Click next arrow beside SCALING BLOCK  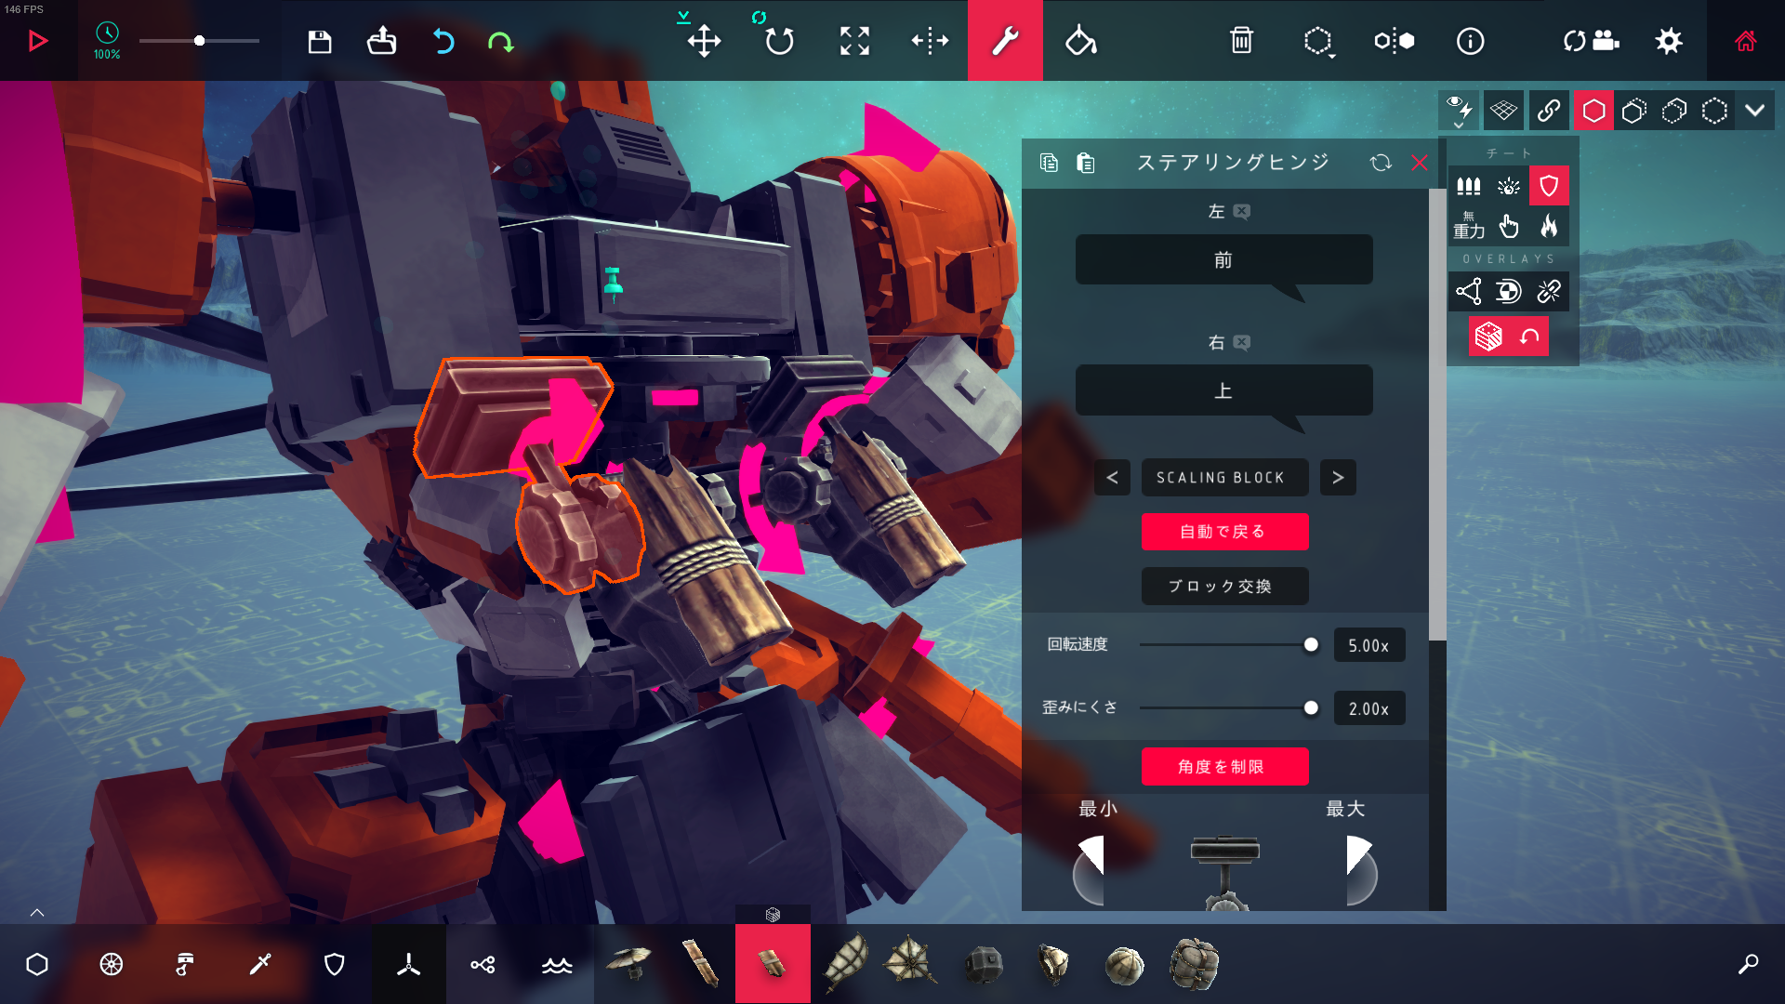point(1338,478)
